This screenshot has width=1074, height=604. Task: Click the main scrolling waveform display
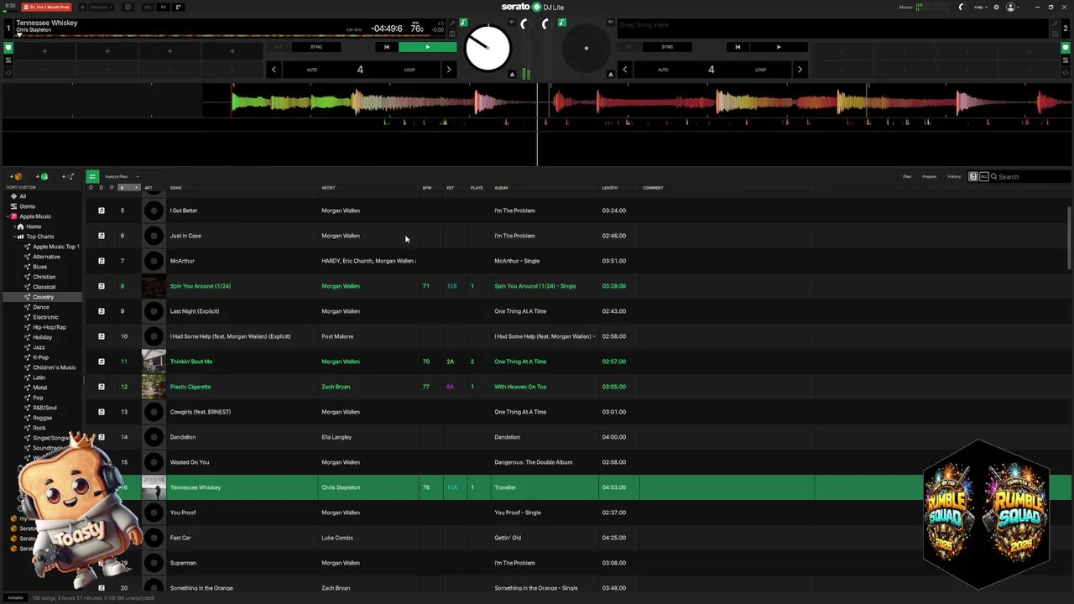537,124
